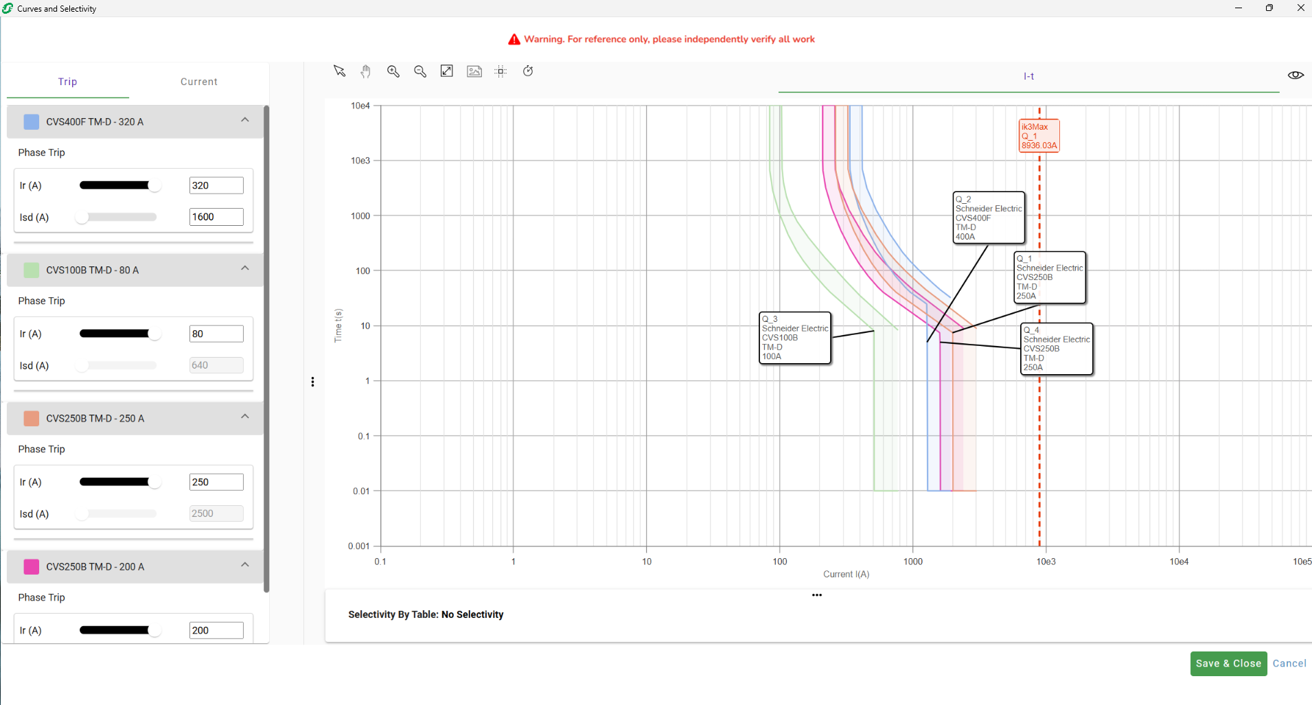Click the zoom in magnifier icon

click(x=393, y=71)
